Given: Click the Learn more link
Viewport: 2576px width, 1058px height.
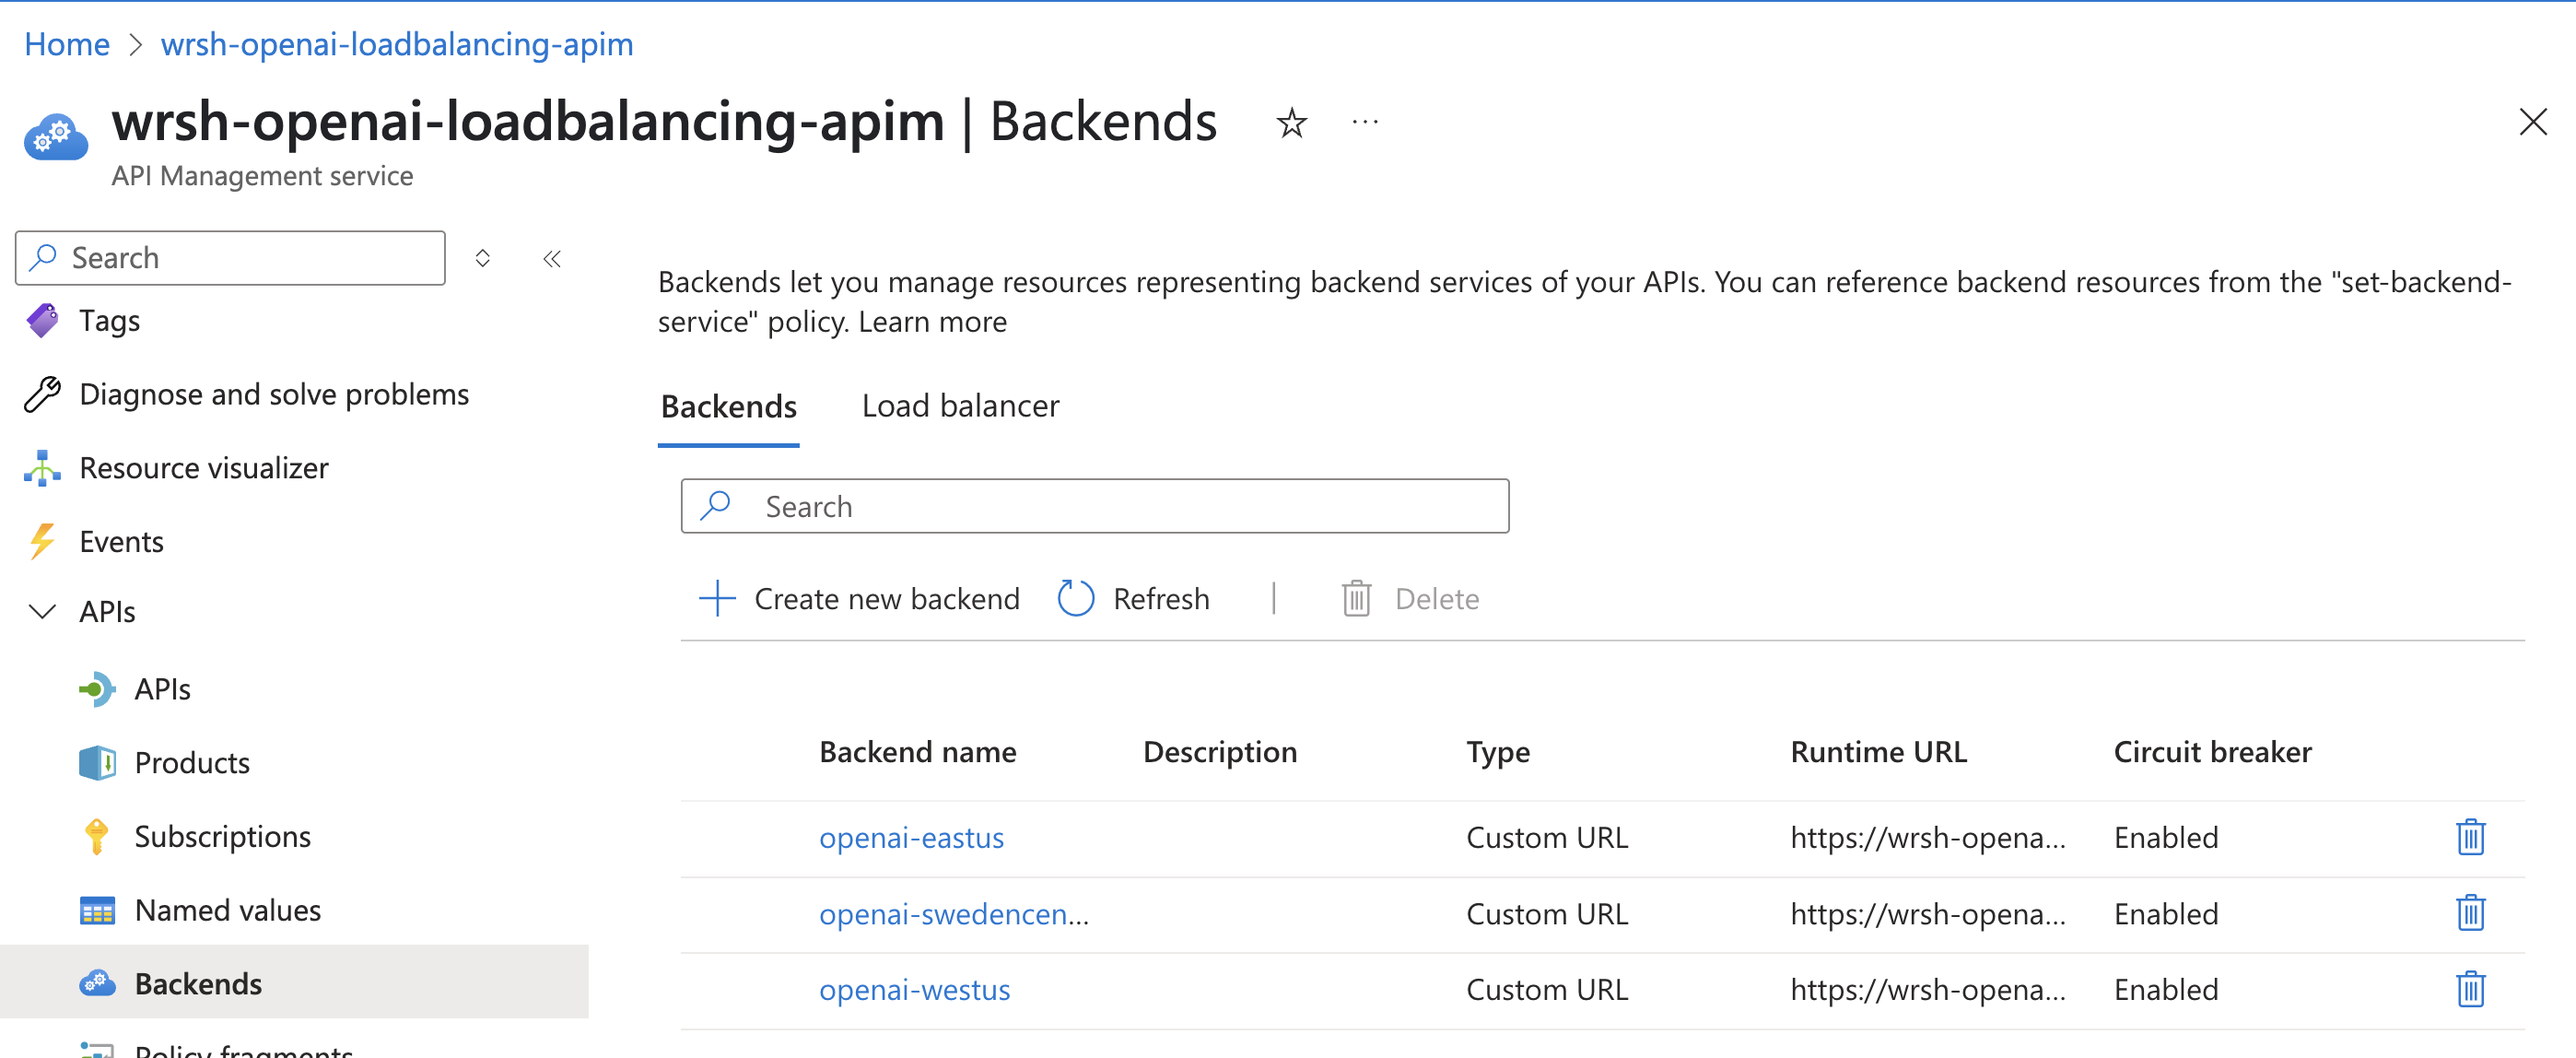Looking at the screenshot, I should click(x=932, y=322).
